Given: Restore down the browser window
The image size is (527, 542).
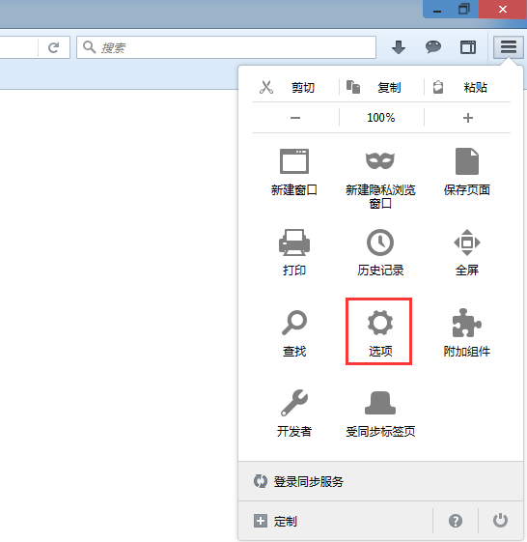Looking at the screenshot, I should 464,10.
